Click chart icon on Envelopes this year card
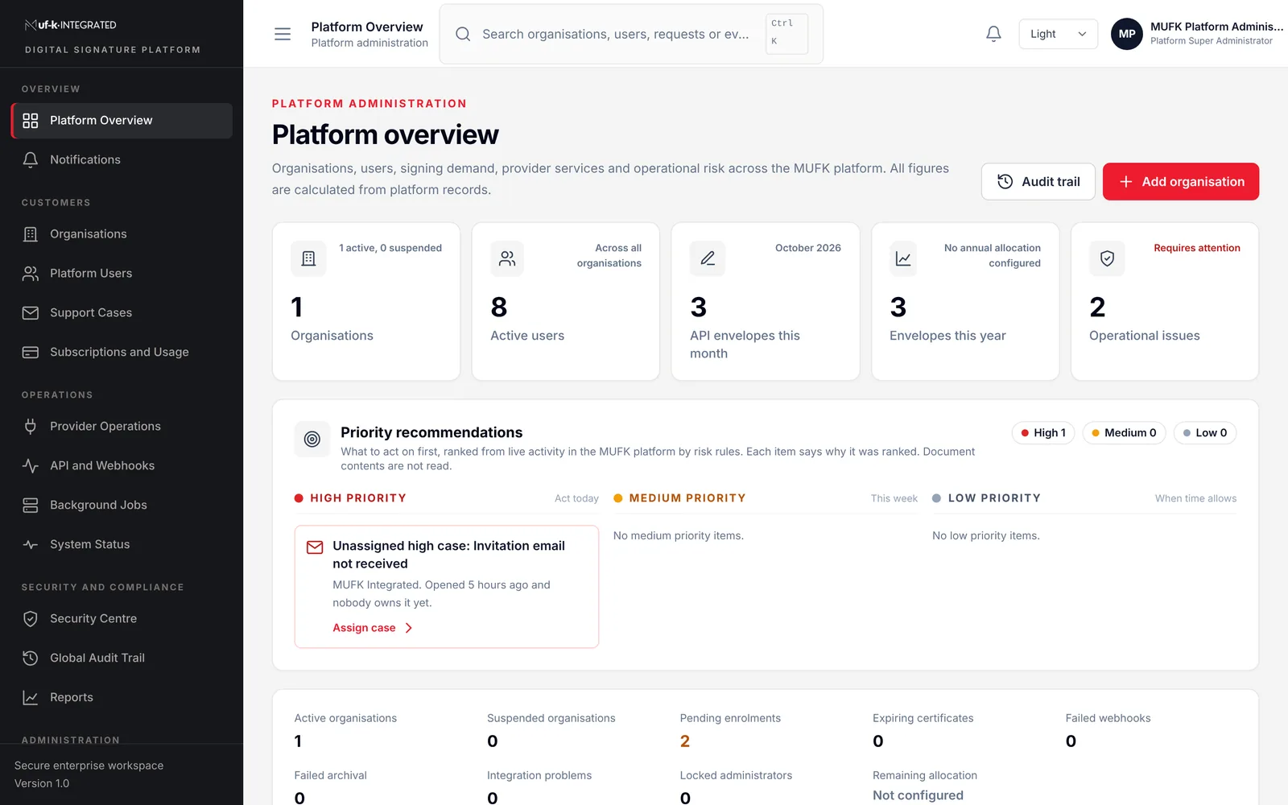 coord(903,258)
